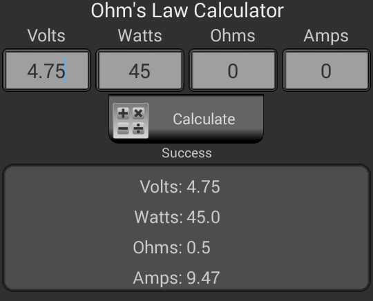Click the Watts column label
The height and width of the screenshot is (301, 373).
pyautogui.click(x=140, y=36)
